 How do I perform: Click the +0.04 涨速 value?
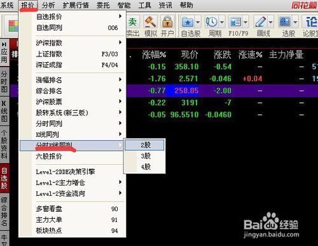[x=252, y=79]
